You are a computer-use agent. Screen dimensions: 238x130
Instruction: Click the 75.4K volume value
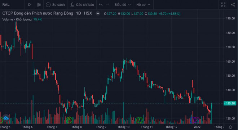(38, 19)
